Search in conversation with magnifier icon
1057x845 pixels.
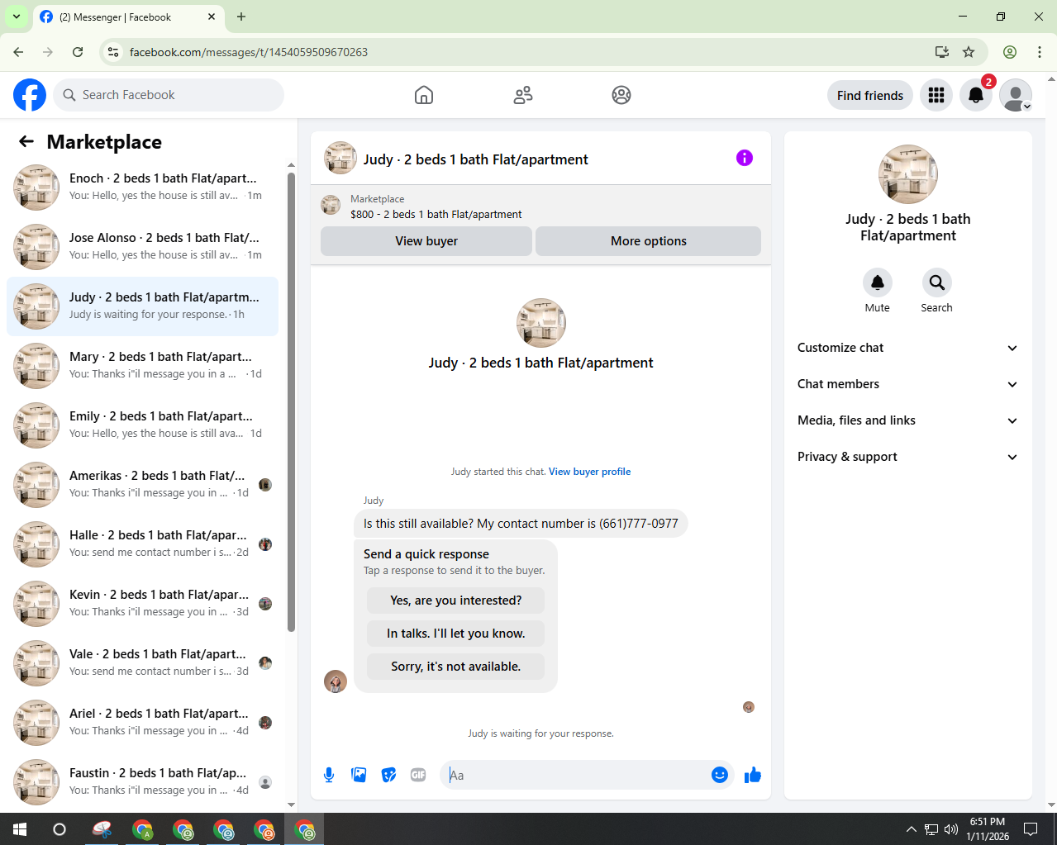pyautogui.click(x=937, y=282)
